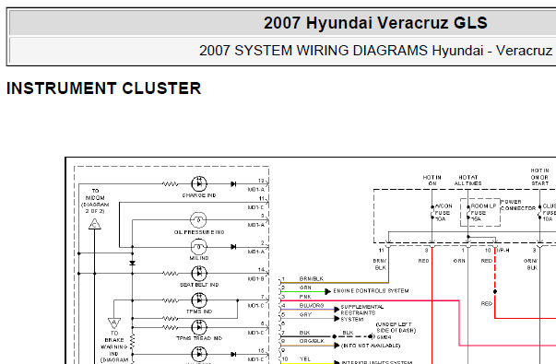Click the triangle 'A' reference marker
Screen dimensions: 556x364
coord(113,323)
